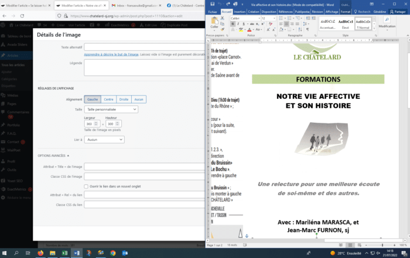
Task: Click the Coller paste icon
Action: click(x=214, y=23)
